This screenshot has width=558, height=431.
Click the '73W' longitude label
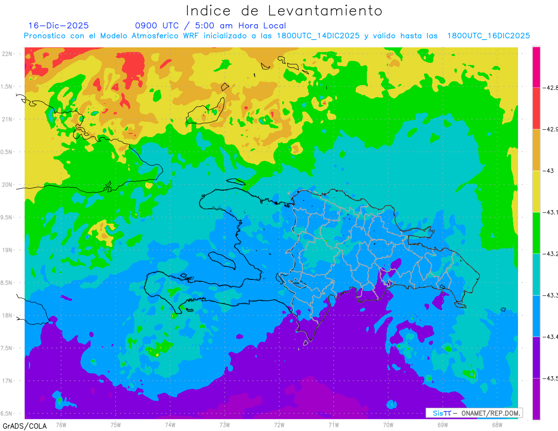225,424
